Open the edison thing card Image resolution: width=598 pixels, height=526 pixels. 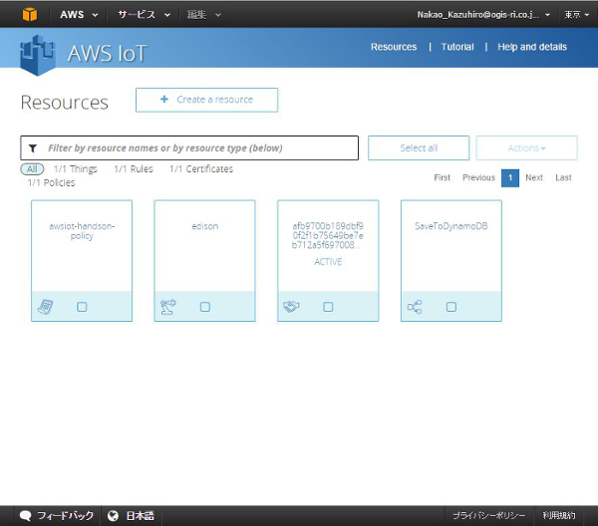204,261
